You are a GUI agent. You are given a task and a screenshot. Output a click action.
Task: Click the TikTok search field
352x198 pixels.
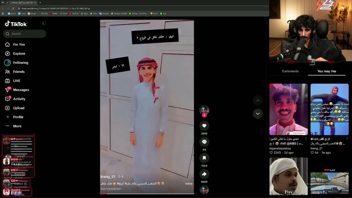[x=25, y=34]
